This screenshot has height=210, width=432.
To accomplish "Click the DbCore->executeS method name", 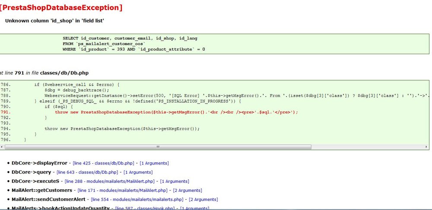I will [35, 181].
